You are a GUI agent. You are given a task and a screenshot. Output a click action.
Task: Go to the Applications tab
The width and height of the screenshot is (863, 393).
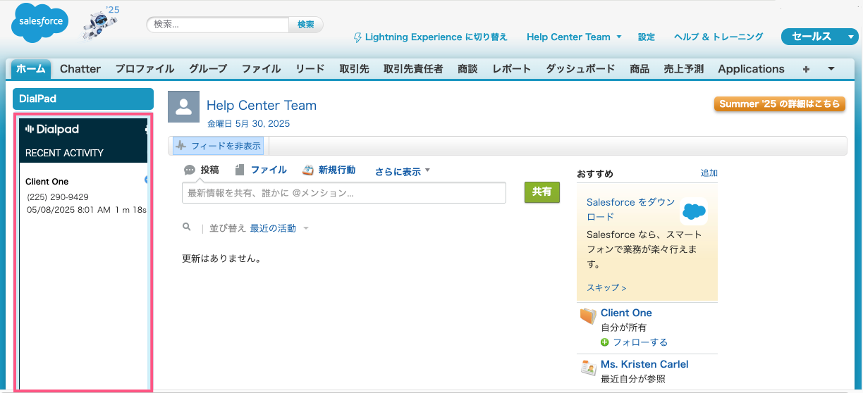(751, 69)
